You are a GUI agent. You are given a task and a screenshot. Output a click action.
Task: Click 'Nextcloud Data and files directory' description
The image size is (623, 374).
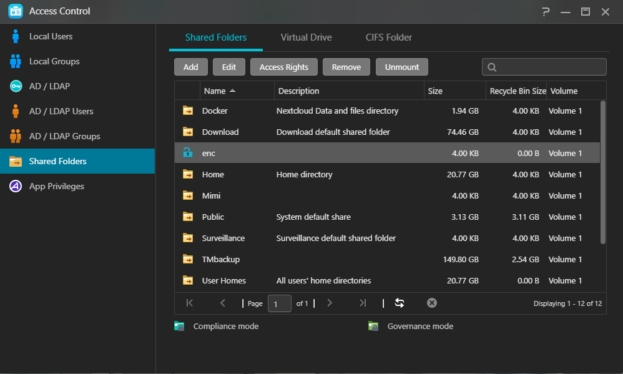[x=337, y=111]
